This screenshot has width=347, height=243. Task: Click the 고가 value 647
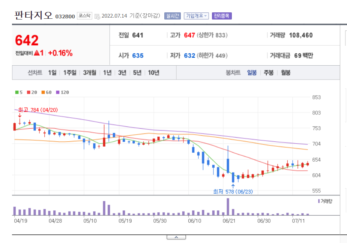(x=189, y=35)
